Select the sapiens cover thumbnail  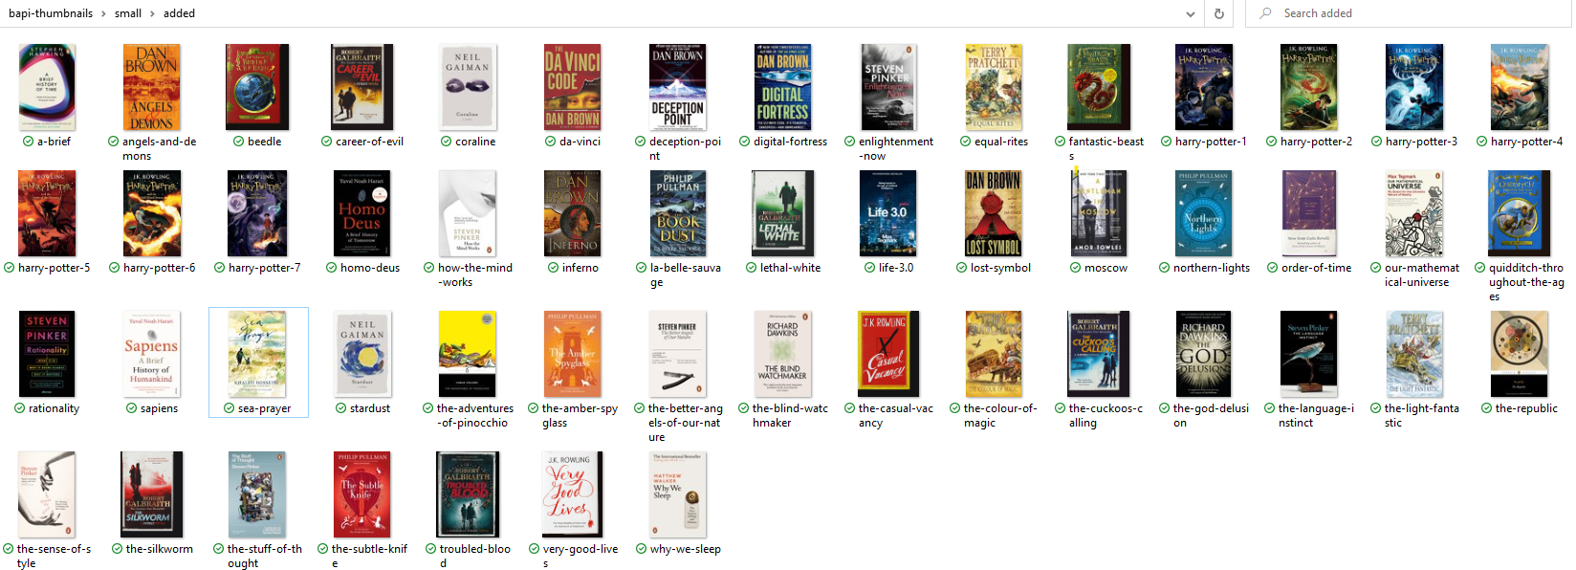(152, 354)
